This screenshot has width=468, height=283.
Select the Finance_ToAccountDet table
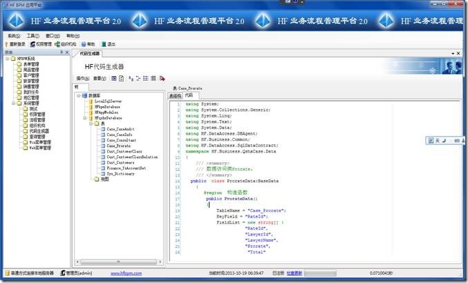(x=124, y=168)
